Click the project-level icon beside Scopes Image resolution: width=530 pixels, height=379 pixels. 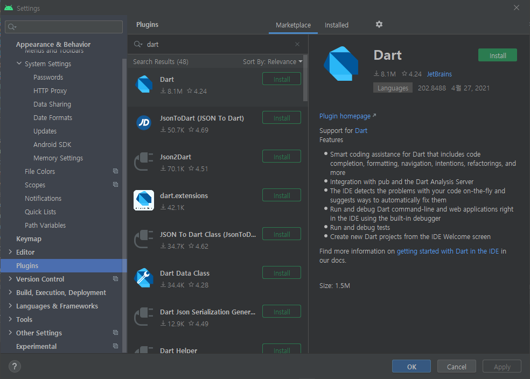[x=116, y=185]
